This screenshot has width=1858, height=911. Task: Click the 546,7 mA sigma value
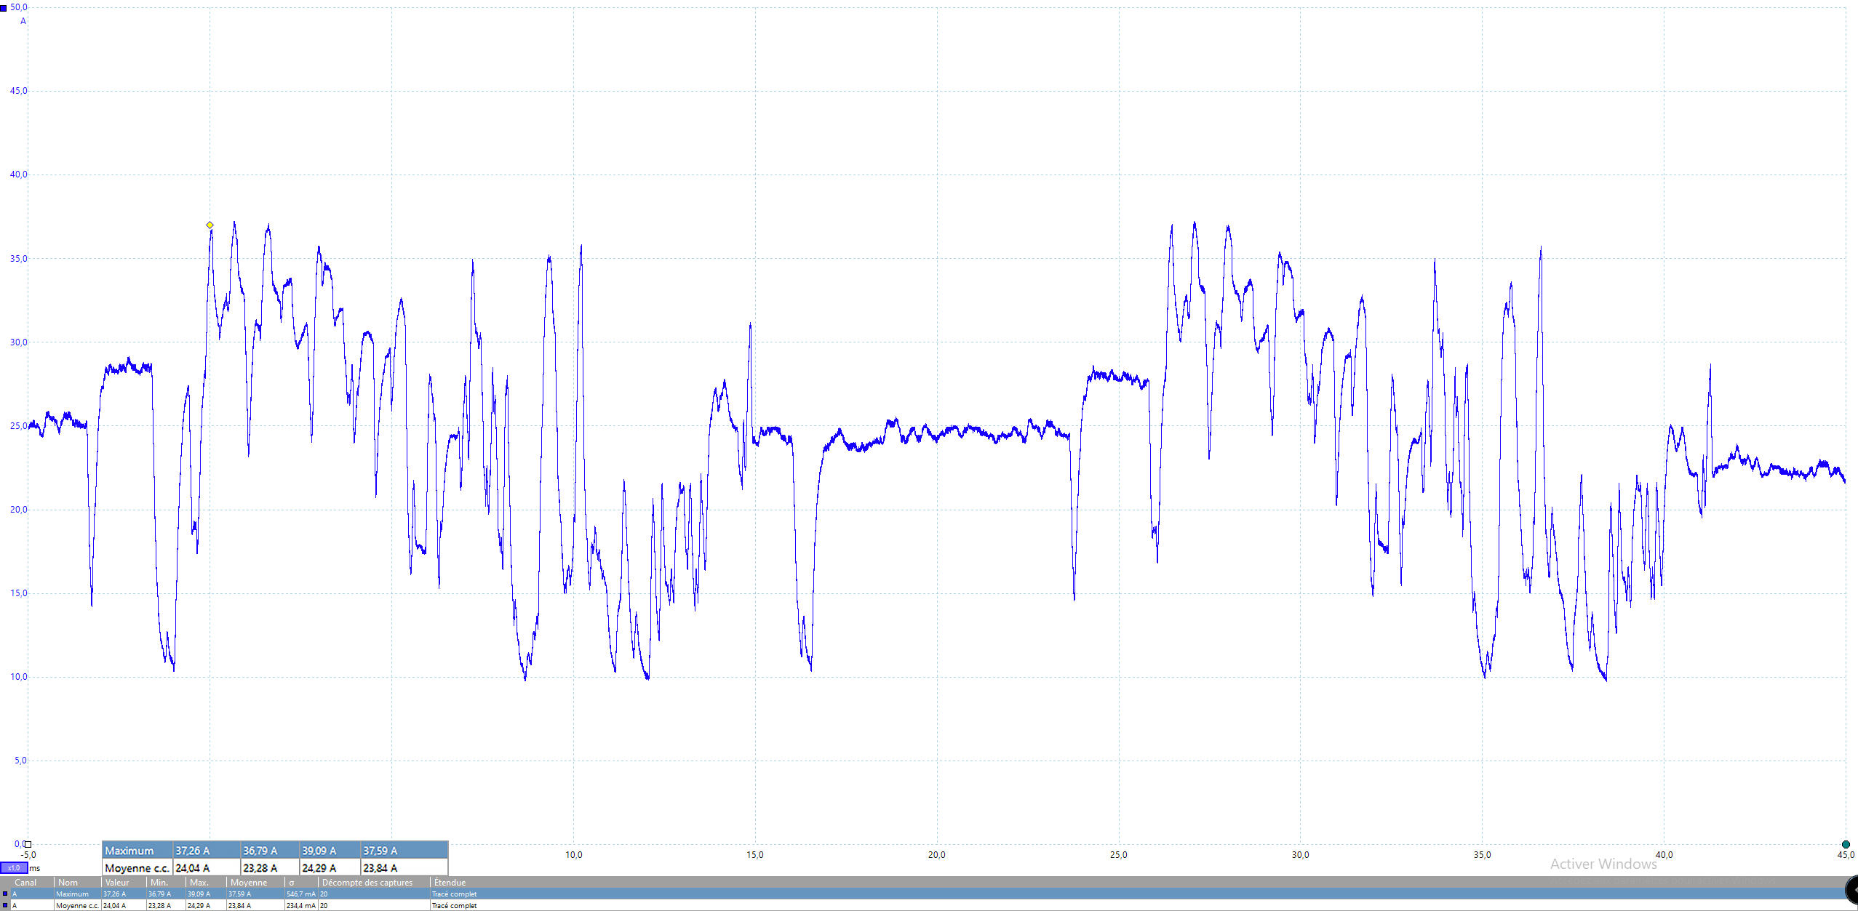(x=301, y=894)
